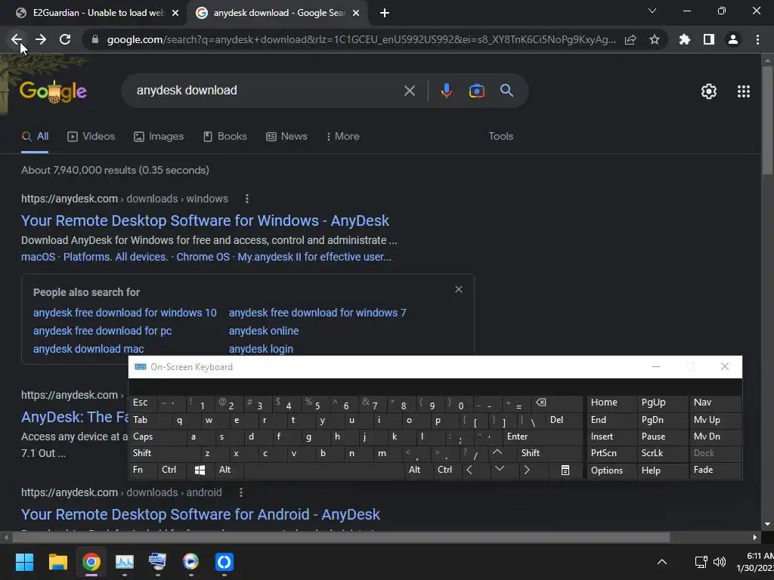The image size is (774, 580).
Task: Open the Tools search options
Action: pos(500,137)
